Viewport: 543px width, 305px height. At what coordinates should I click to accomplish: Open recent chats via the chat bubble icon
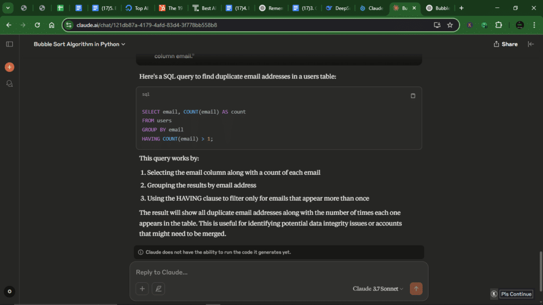tap(10, 83)
